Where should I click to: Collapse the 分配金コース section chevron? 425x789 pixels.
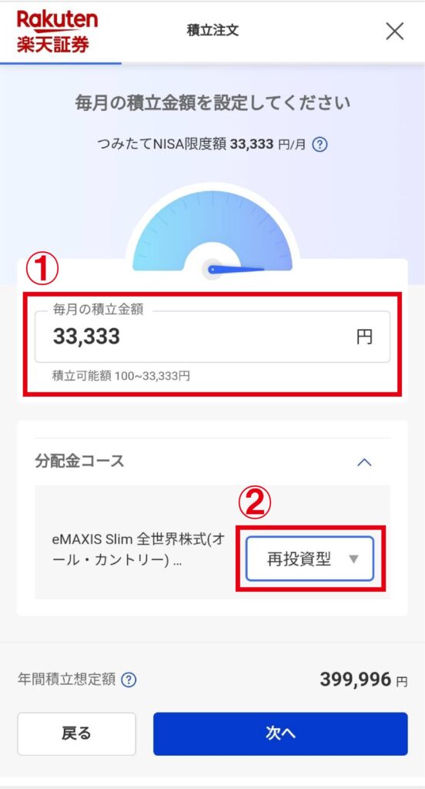click(x=364, y=462)
